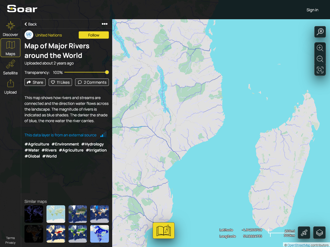Open the Upload sidebar section
330x247 pixels.
click(10, 86)
